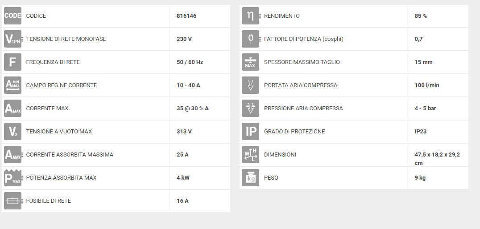Viewport: 480px width, 229px height.
Task: Click the 47,5 x 18,2 x 29,2 cm value
Action: click(437, 159)
